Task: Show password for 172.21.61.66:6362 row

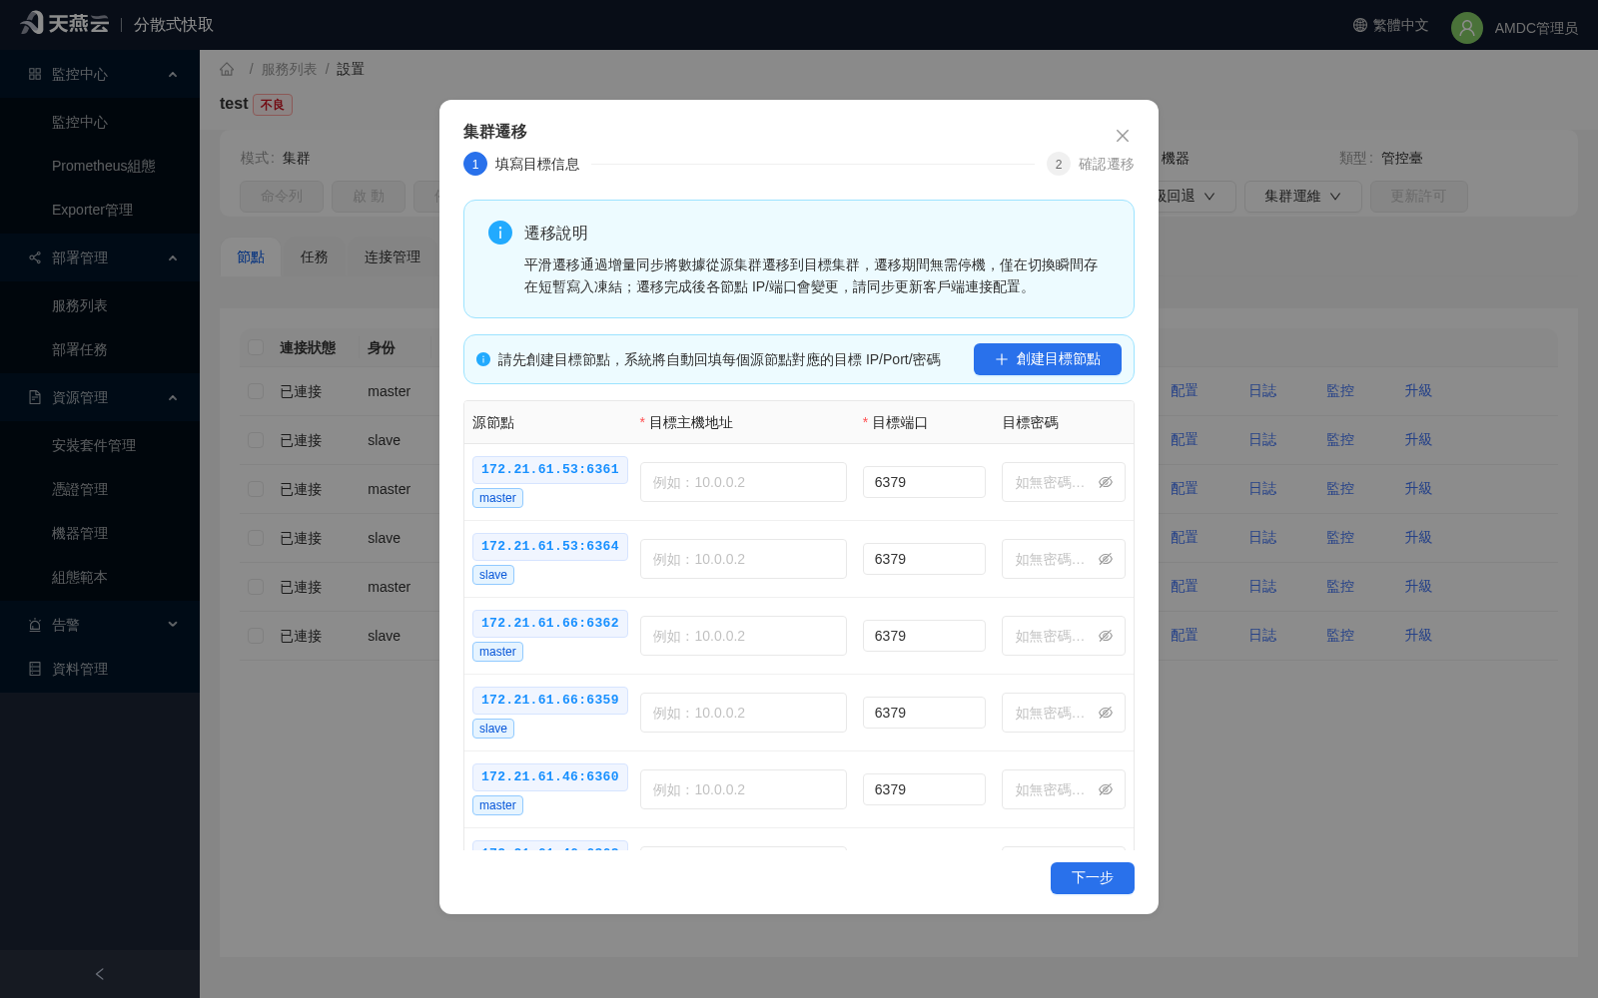Action: [1106, 636]
